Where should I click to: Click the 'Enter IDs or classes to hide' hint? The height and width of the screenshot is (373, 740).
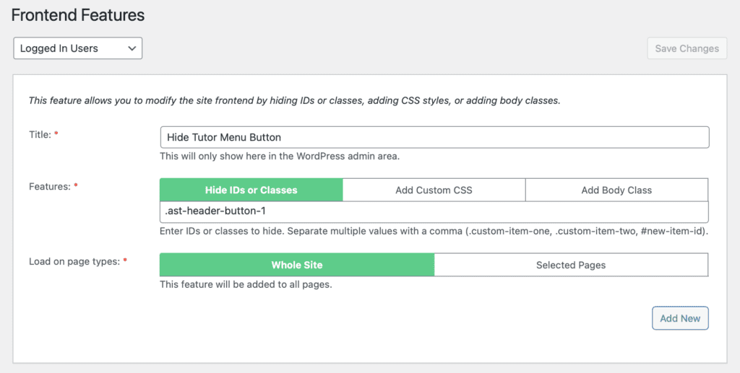434,232
